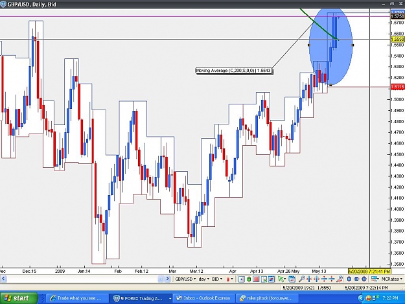The width and height of the screenshot is (405, 304).
Task: Click the ellipse's bottom handle
Action: [331, 85]
